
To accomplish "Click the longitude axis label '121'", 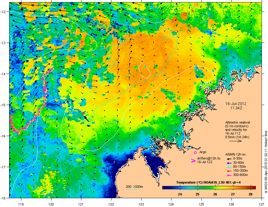I will coord(81,204).
